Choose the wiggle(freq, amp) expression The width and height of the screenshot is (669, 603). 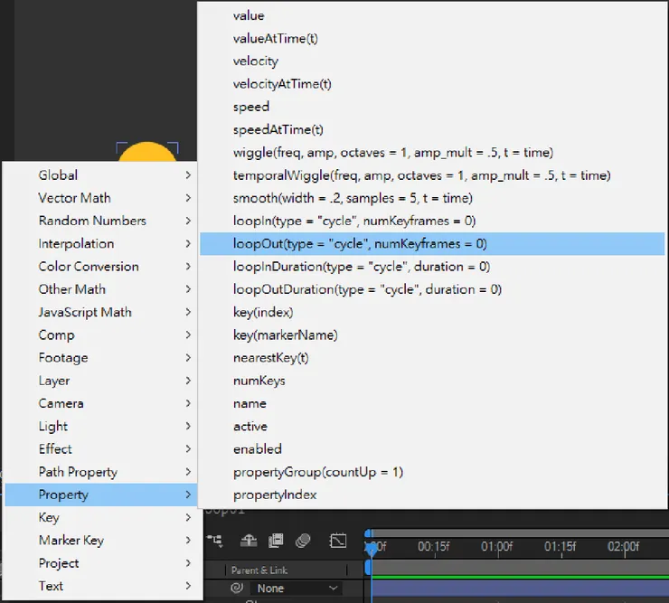392,152
